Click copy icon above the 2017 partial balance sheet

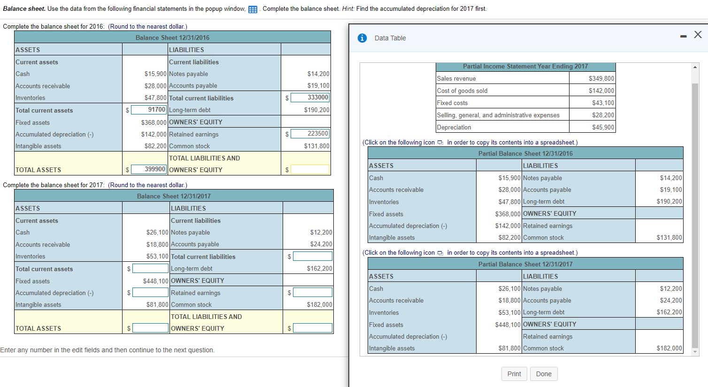coord(440,252)
